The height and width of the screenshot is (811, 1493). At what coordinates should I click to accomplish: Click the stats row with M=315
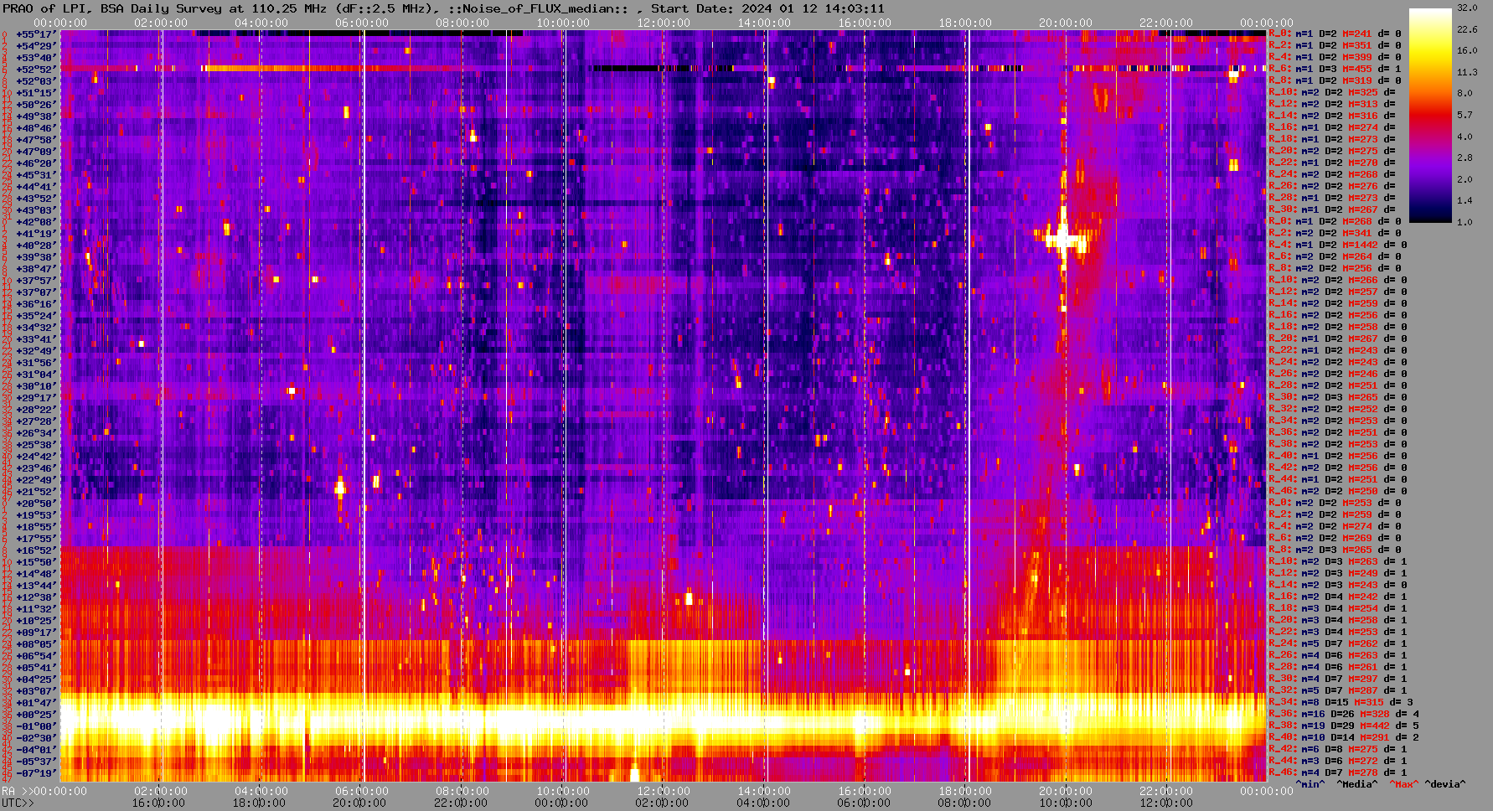[x=1341, y=702]
